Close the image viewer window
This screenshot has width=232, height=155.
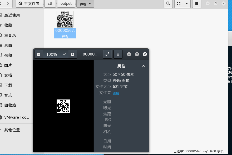tap(145, 54)
